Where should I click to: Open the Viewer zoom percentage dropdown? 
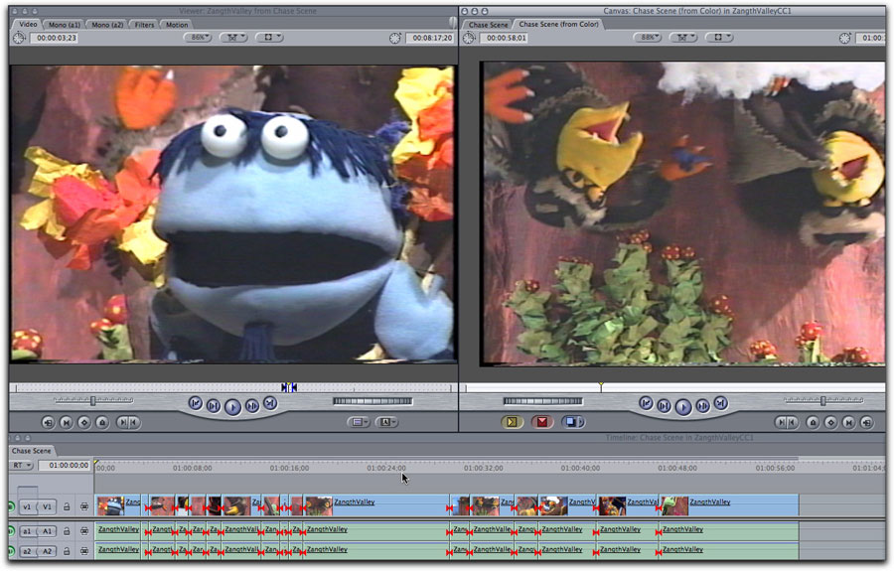pyautogui.click(x=199, y=38)
